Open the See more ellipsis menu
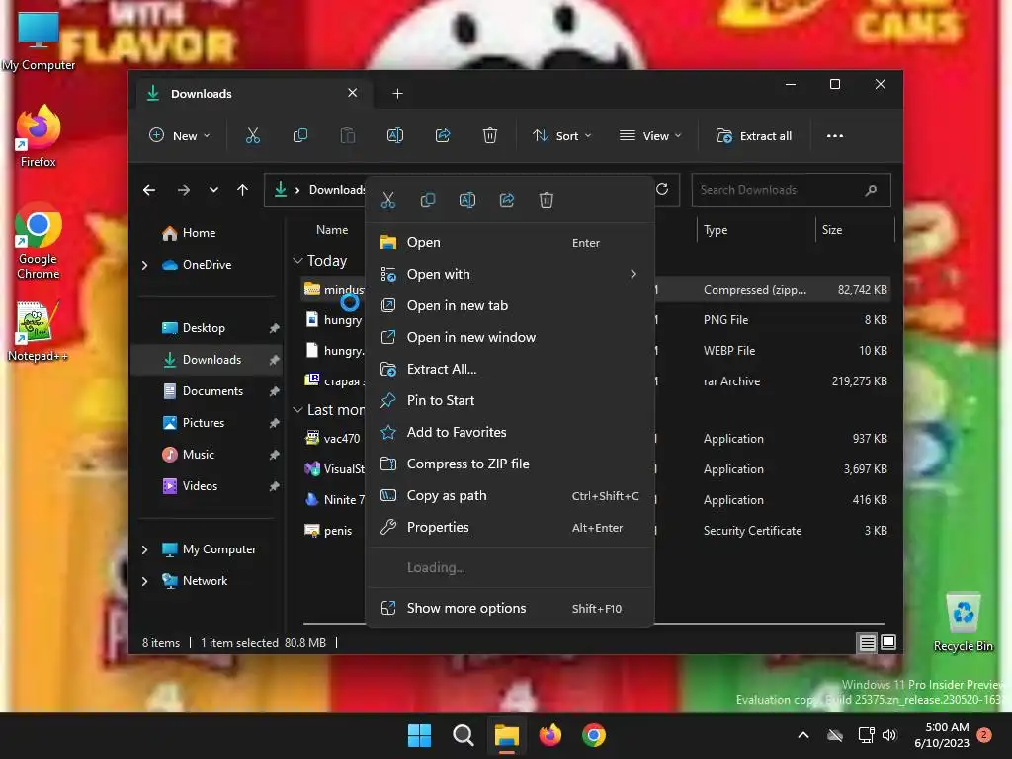 pyautogui.click(x=835, y=136)
